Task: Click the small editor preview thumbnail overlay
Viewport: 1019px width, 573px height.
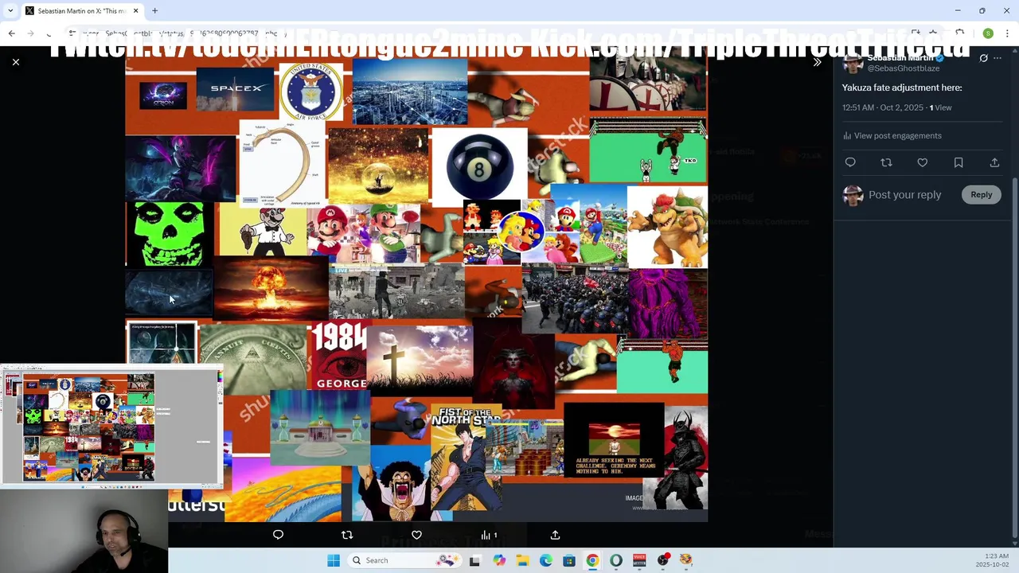Action: pyautogui.click(x=111, y=425)
